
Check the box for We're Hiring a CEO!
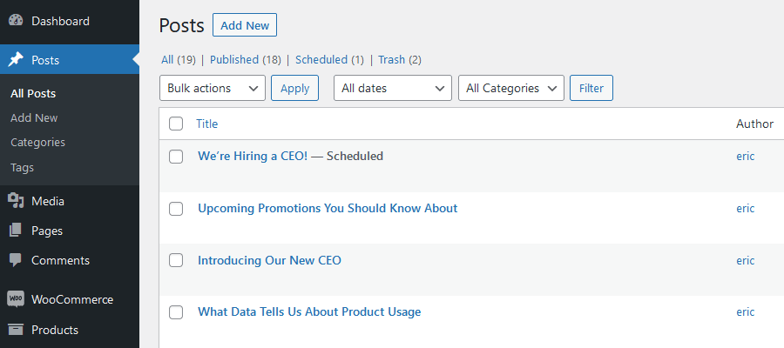click(176, 157)
